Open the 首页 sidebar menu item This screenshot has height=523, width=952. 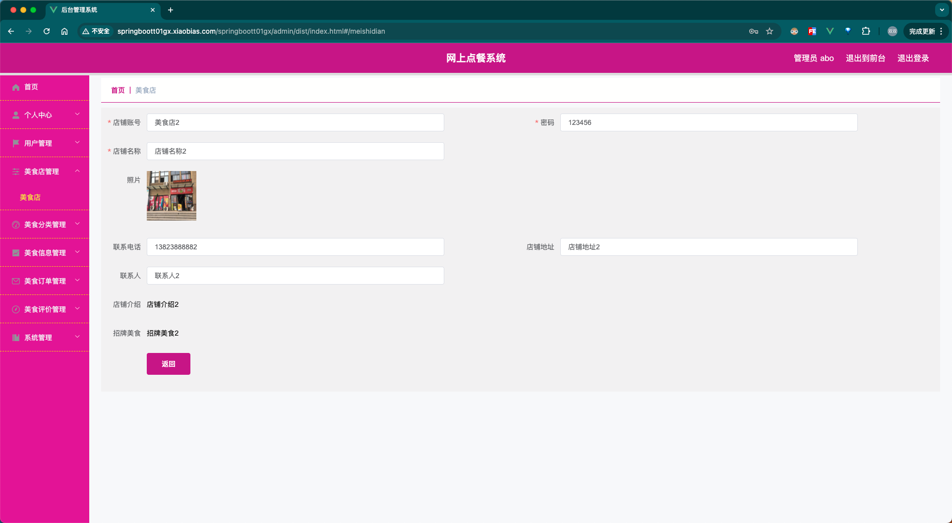(x=45, y=87)
